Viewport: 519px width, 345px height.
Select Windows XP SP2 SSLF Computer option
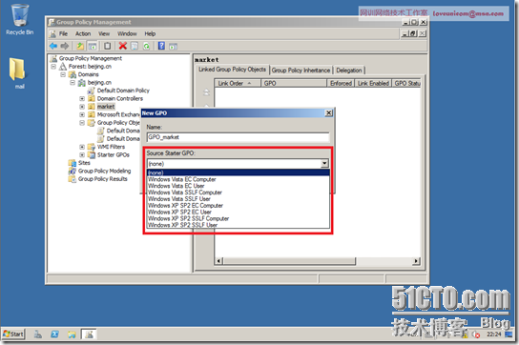pyautogui.click(x=238, y=218)
